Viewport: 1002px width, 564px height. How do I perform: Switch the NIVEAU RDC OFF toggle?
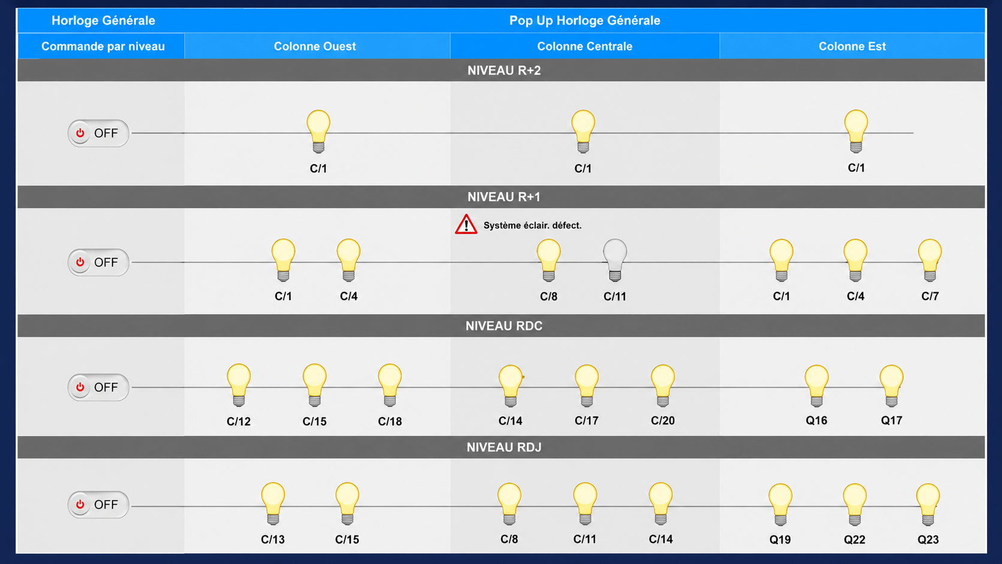pyautogui.click(x=98, y=387)
